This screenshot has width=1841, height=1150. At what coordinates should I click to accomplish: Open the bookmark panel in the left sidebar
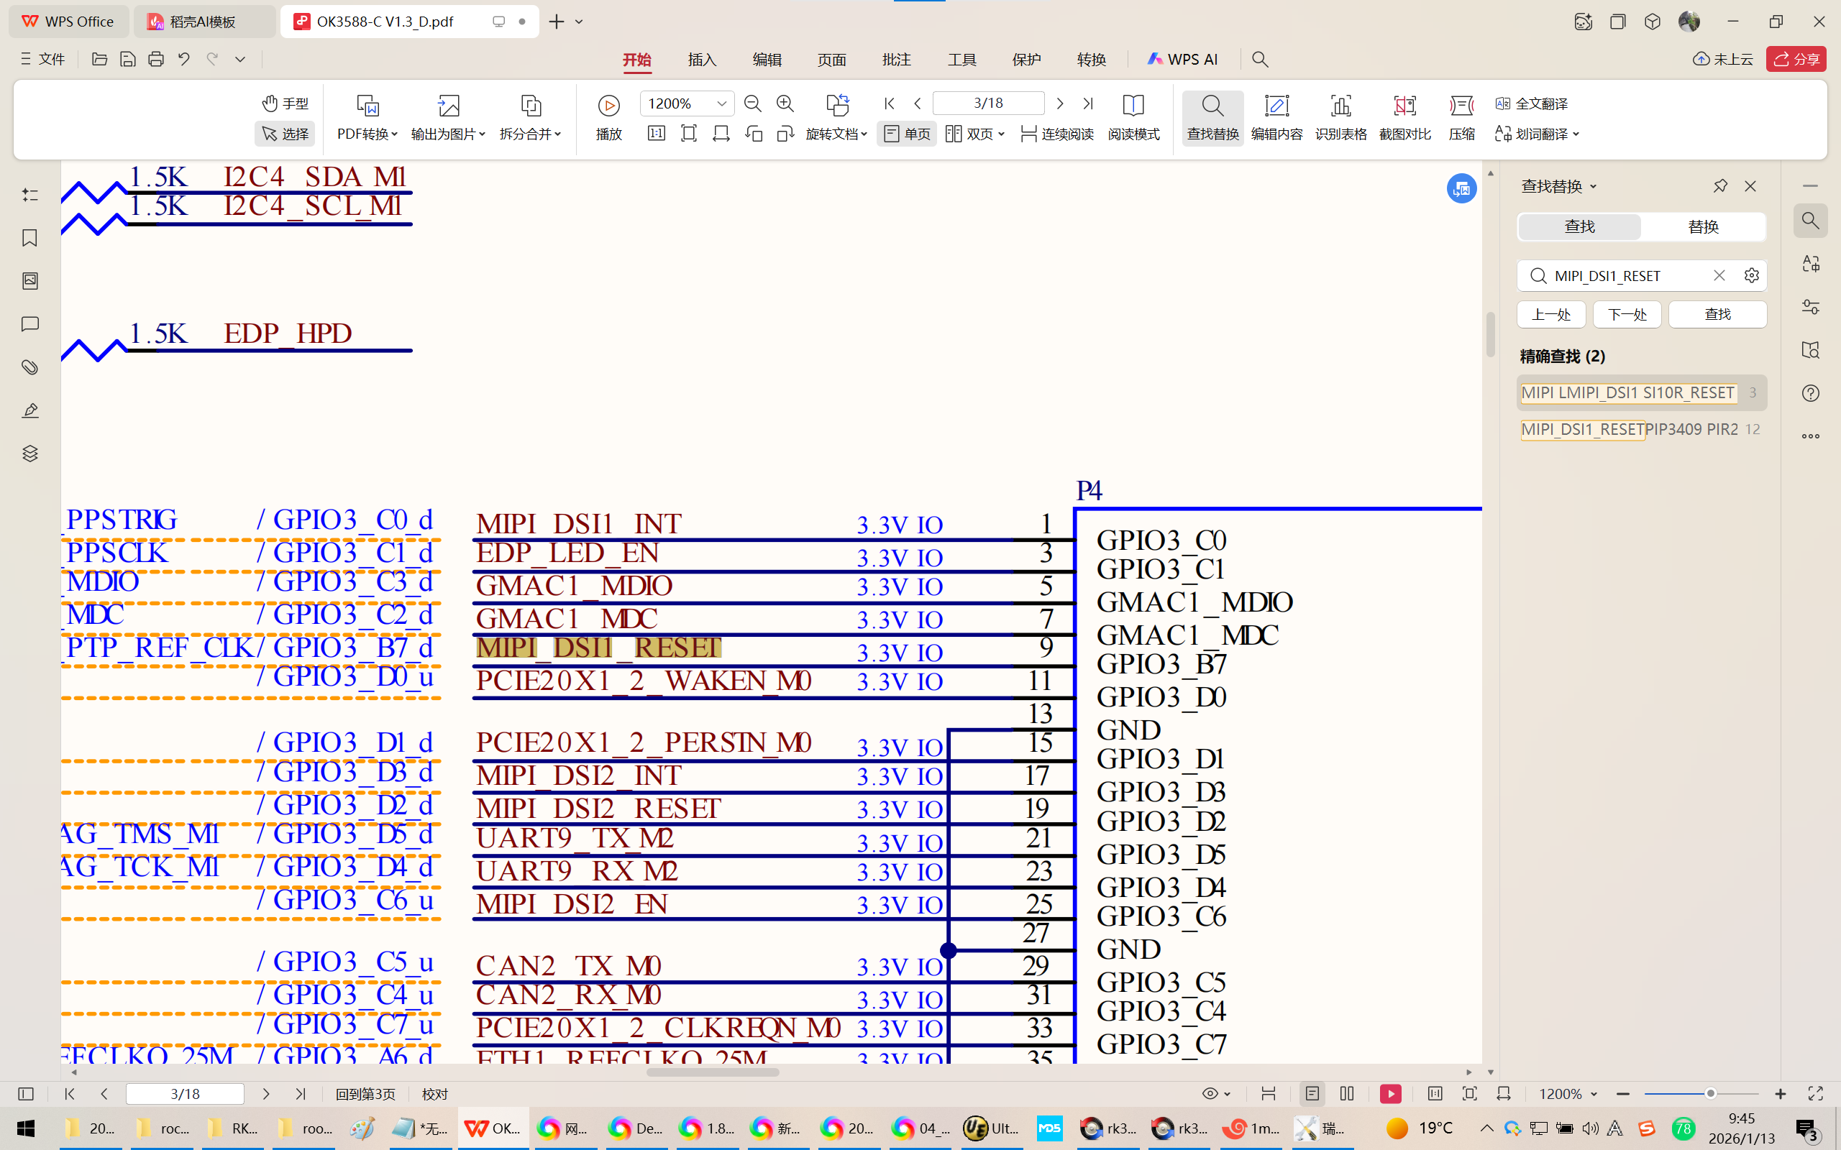[29, 238]
